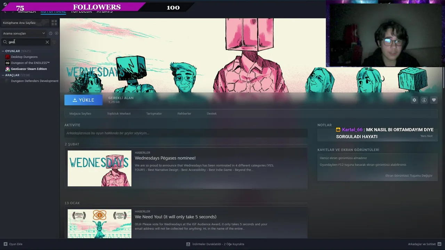Open the Wednesdays Pégases nominee! headline
Image resolution: width=445 pixels, height=250 pixels.
[165, 158]
